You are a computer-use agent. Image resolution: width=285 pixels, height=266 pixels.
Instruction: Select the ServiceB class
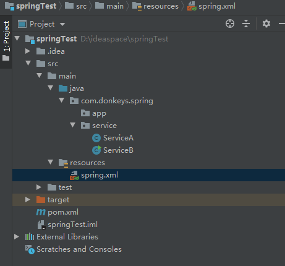click(118, 150)
